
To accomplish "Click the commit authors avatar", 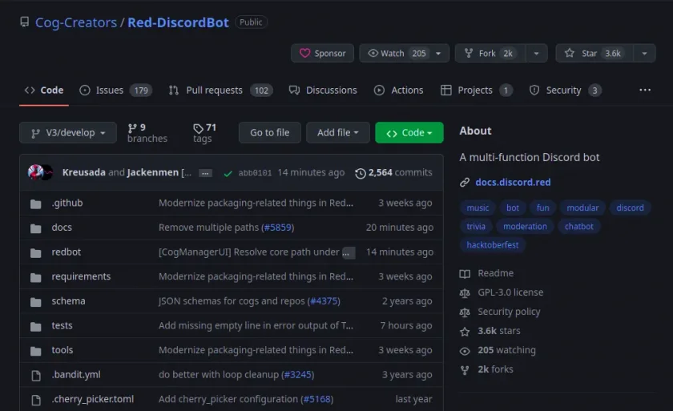I will click(40, 172).
